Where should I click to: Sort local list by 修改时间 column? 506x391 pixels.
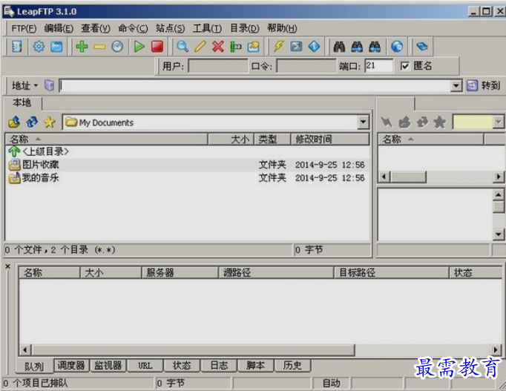(330, 139)
